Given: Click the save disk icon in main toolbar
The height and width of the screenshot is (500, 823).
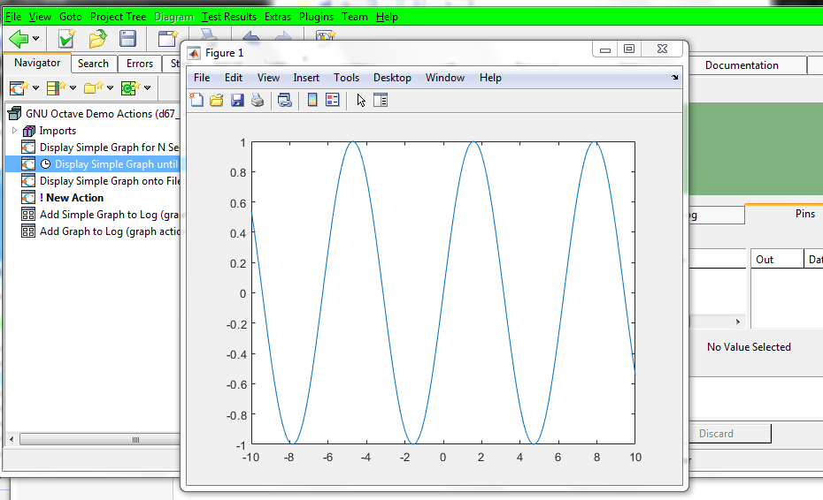Looking at the screenshot, I should click(x=127, y=38).
